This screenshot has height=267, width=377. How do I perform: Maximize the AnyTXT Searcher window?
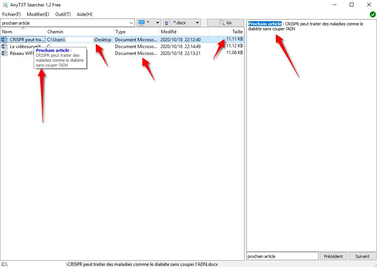[x=352, y=5]
